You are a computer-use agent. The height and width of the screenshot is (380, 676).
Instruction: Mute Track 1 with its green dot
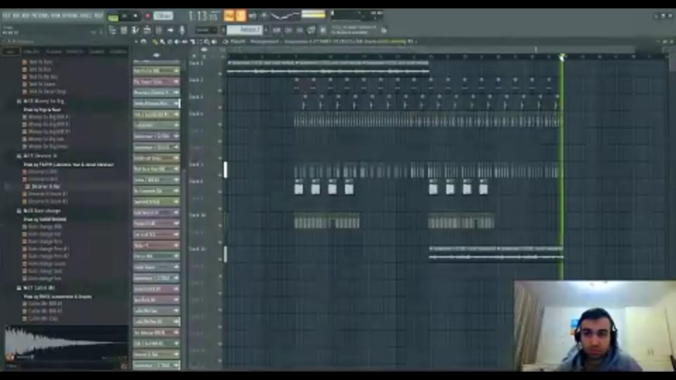[221, 73]
